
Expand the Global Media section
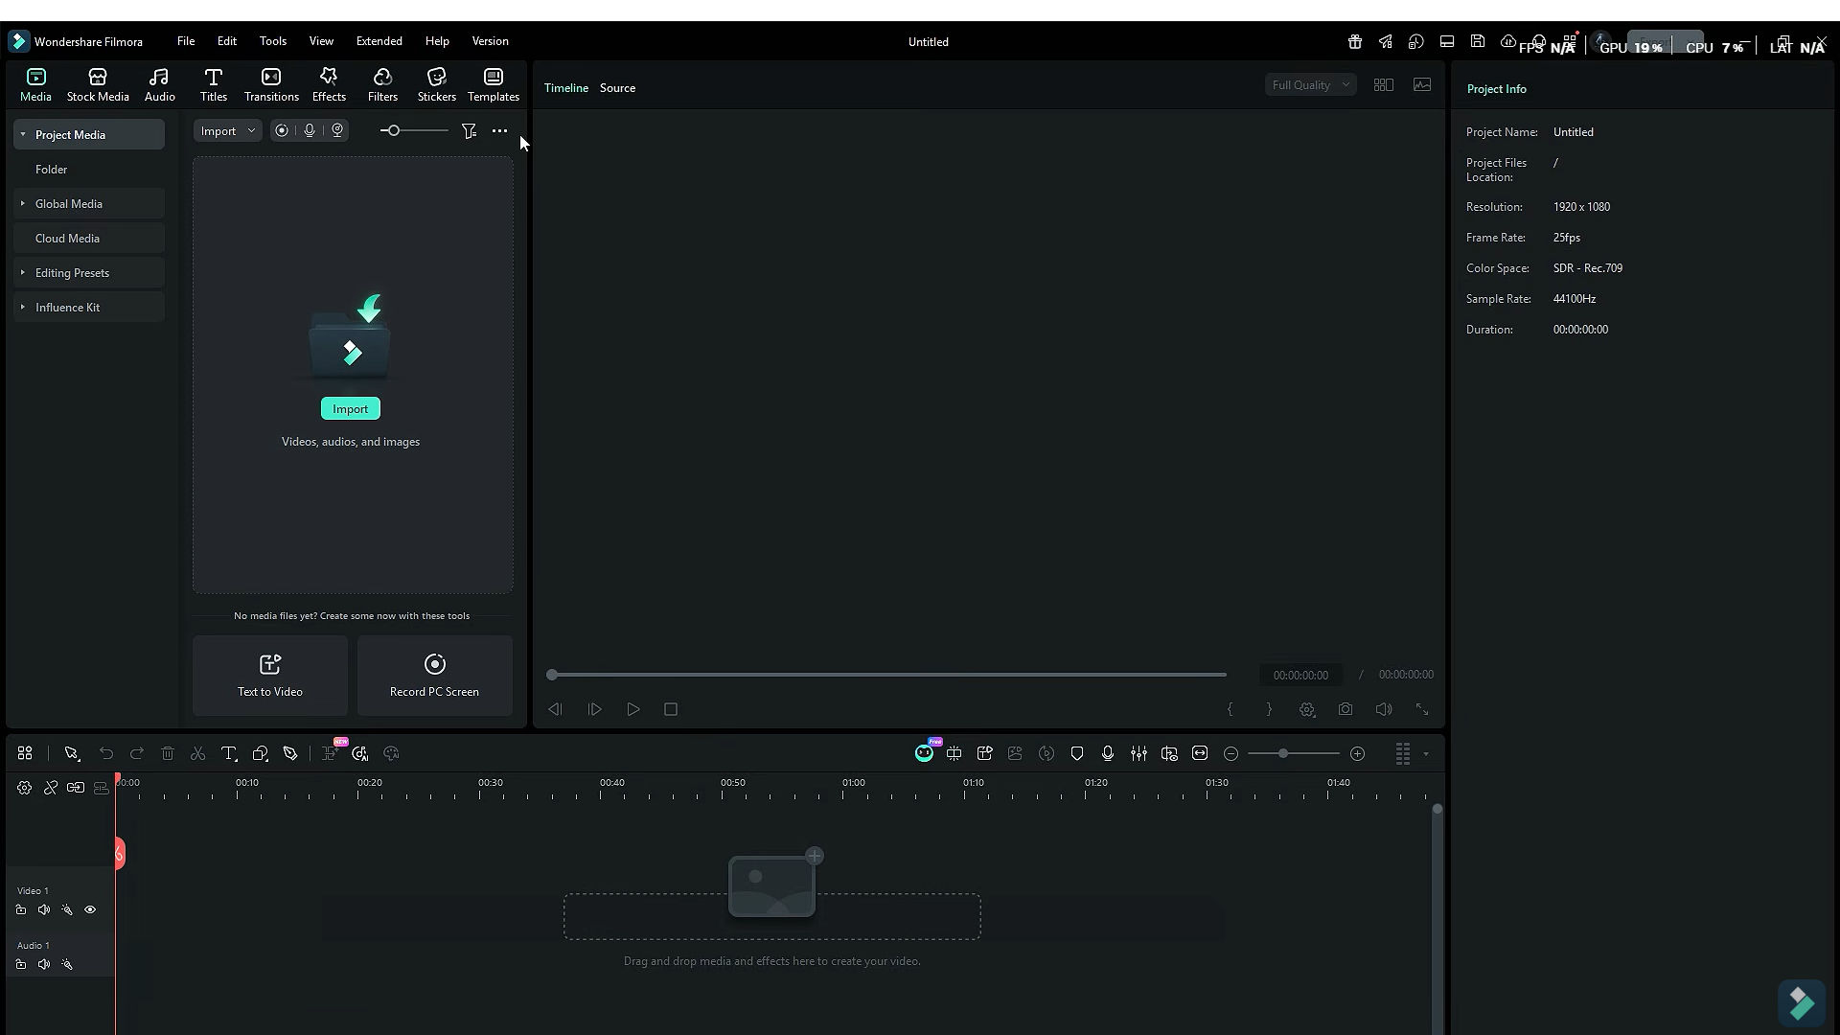pyautogui.click(x=23, y=203)
